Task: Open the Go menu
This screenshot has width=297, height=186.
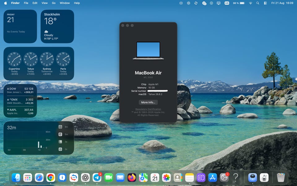Action: (x=54, y=3)
